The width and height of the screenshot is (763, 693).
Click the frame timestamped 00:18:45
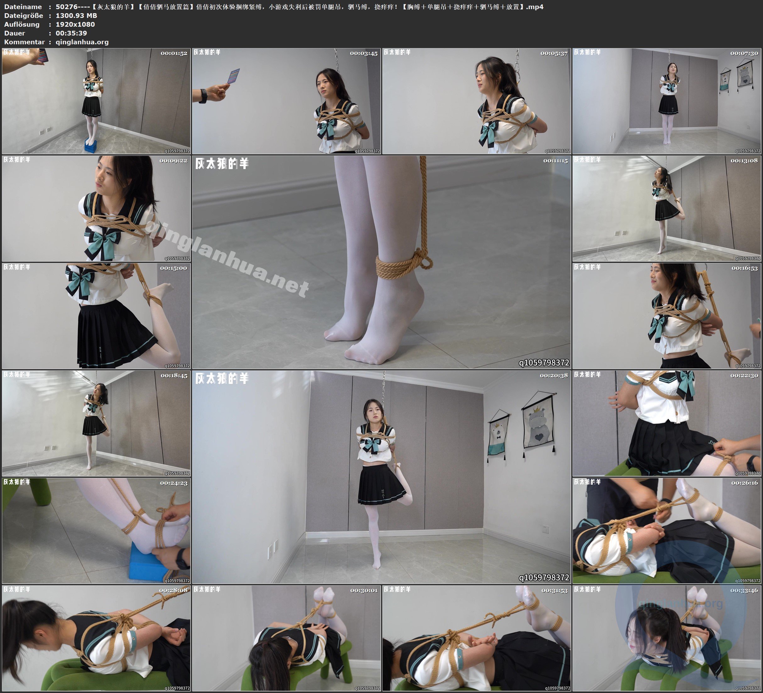pyautogui.click(x=96, y=423)
